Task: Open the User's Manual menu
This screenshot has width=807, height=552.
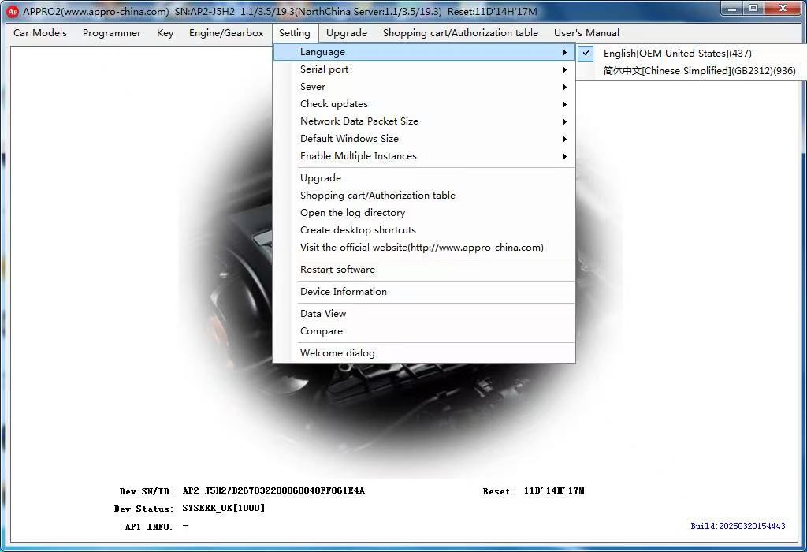Action: point(586,33)
